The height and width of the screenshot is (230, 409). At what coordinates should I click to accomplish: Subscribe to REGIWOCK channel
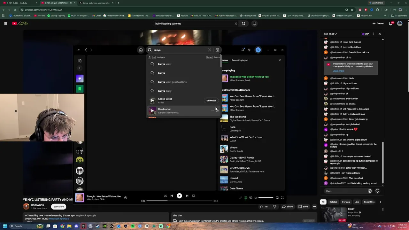[x=58, y=206]
